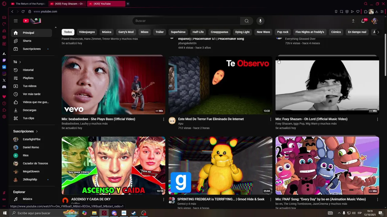
Task: Open the Opera sidebar heart bookmarks icon
Action: [4, 97]
